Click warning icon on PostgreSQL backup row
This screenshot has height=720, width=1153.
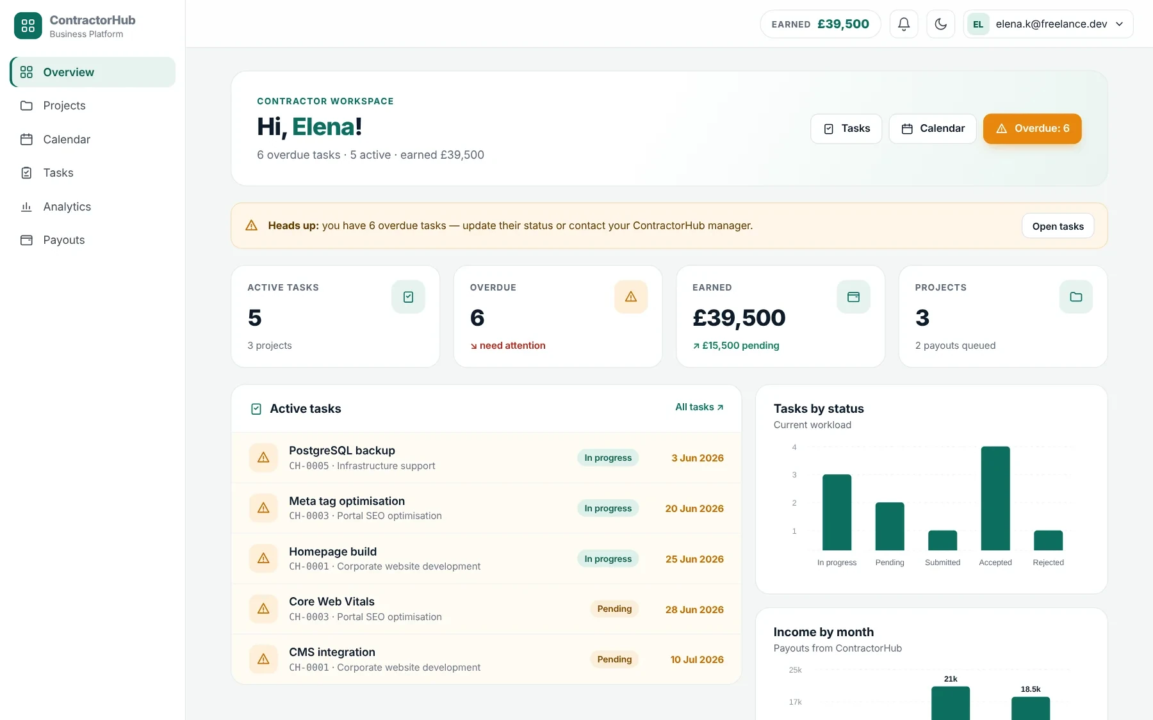tap(263, 458)
